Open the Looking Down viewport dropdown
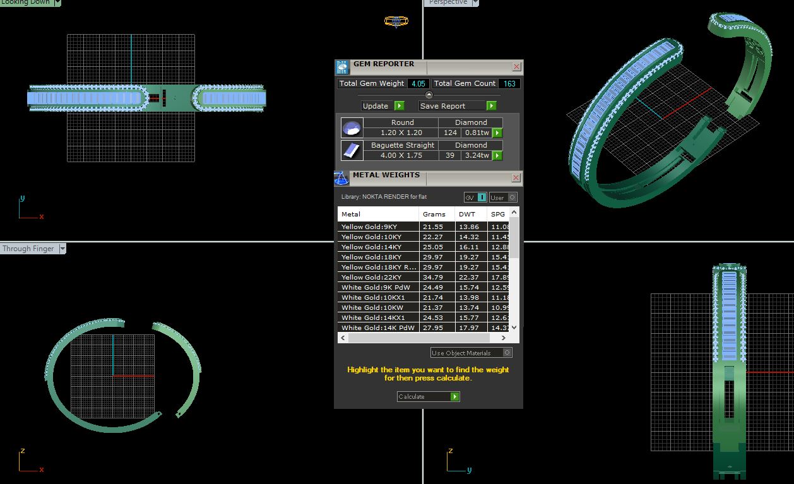794x484 pixels. 57,3
